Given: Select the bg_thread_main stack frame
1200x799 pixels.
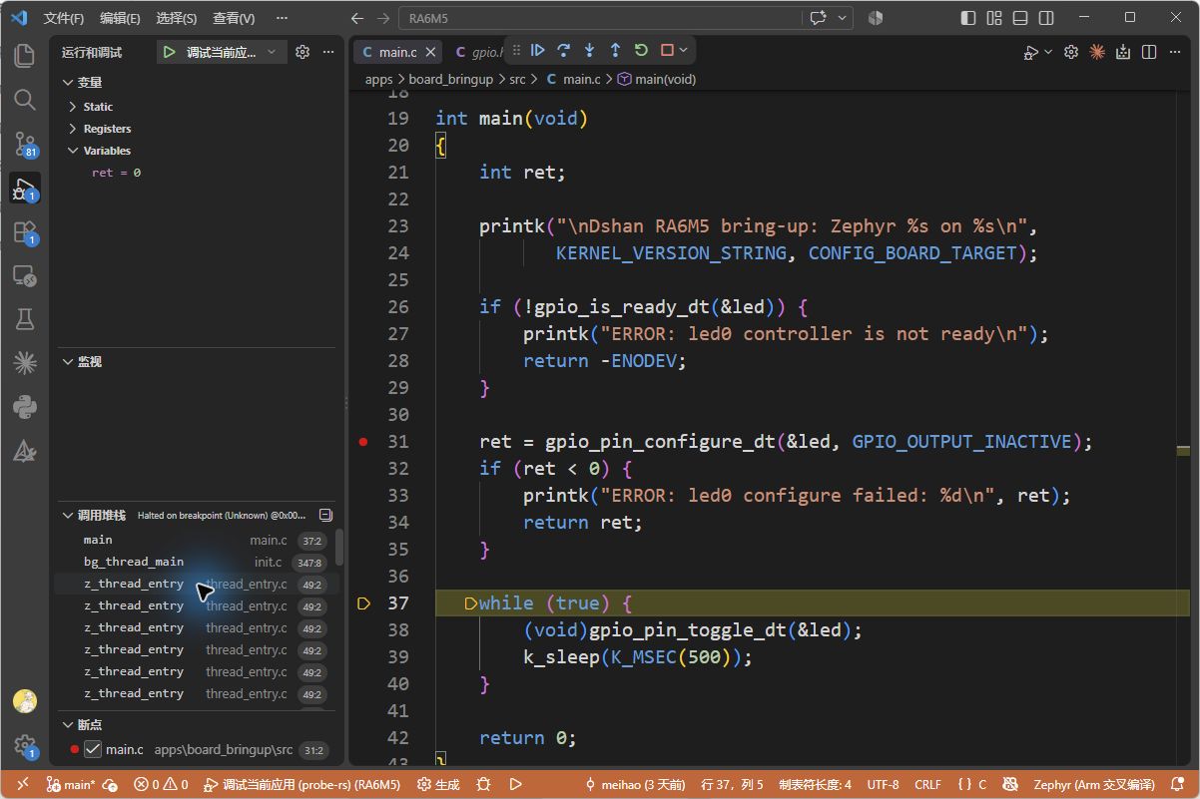Looking at the screenshot, I should tap(196, 562).
